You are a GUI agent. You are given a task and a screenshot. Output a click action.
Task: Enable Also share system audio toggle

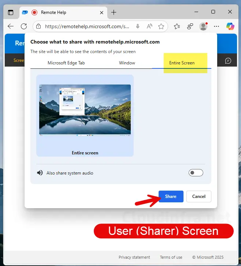[196, 173]
